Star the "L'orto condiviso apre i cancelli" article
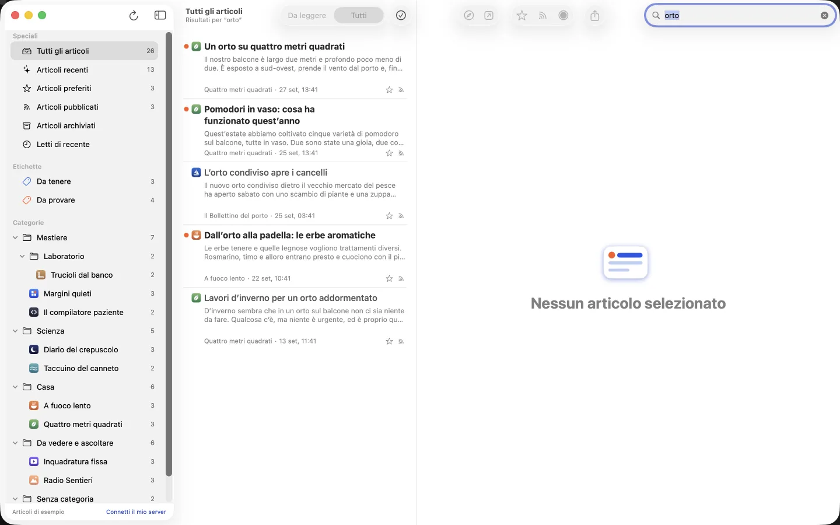840x525 pixels. (389, 216)
